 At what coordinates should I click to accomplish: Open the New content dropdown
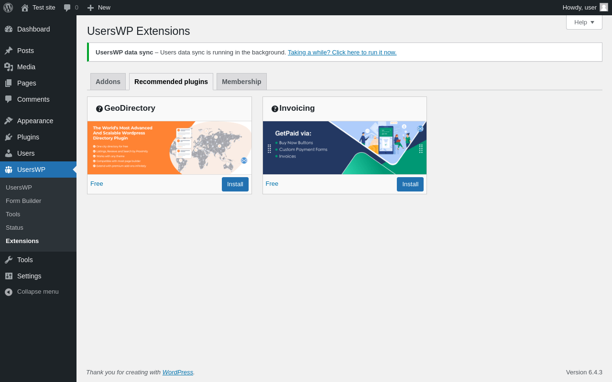coord(98,8)
